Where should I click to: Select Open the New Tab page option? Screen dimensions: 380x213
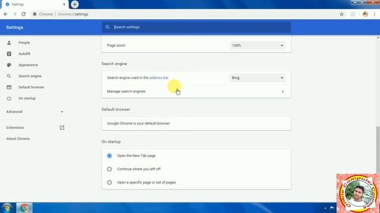pos(109,156)
